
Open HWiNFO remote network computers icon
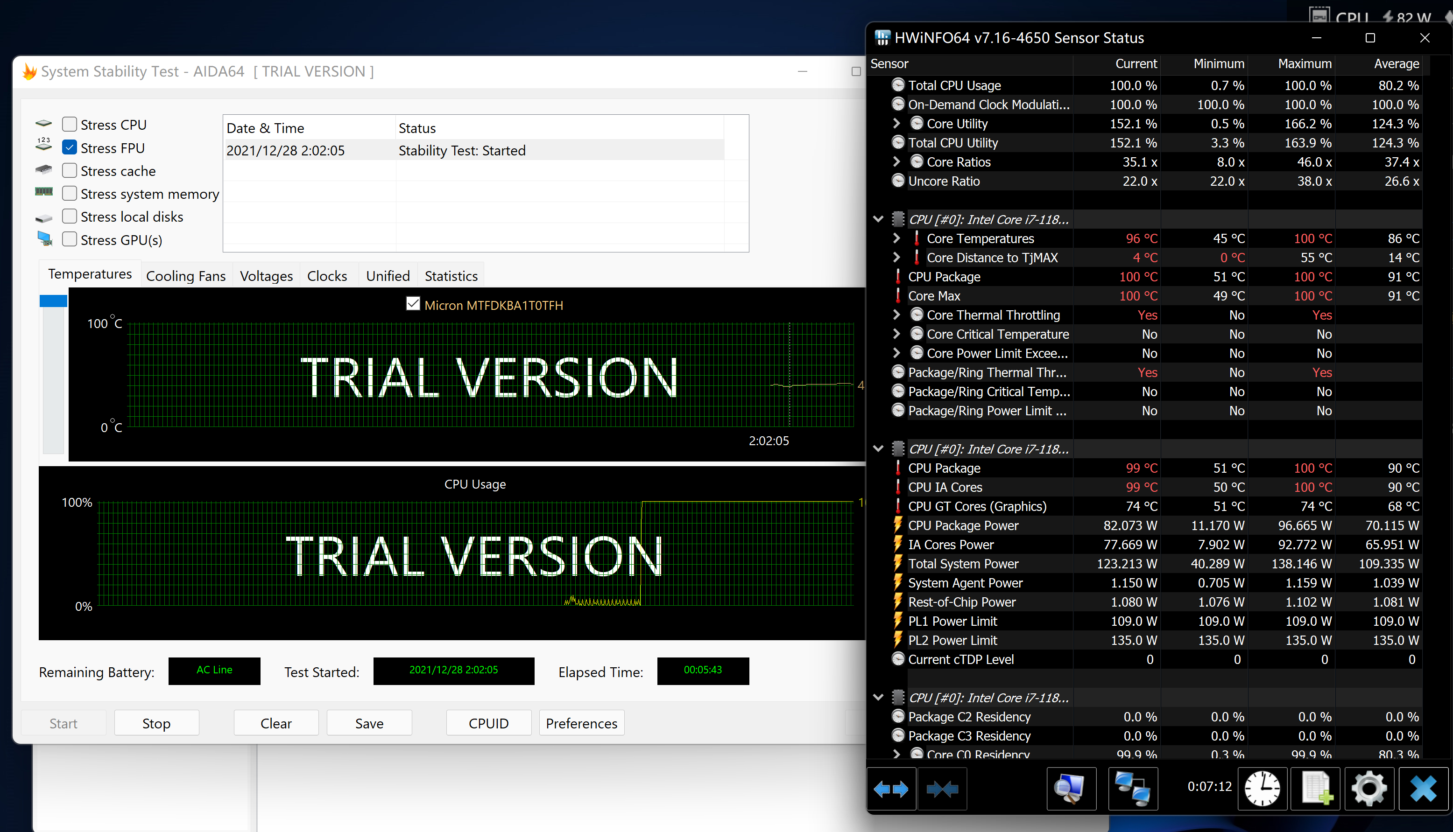click(1133, 789)
